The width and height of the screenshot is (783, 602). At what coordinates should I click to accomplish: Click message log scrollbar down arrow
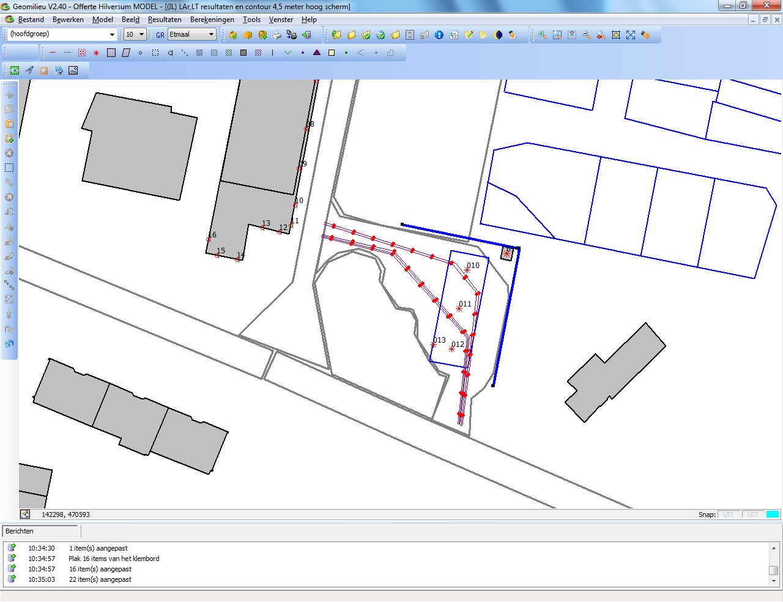(774, 581)
